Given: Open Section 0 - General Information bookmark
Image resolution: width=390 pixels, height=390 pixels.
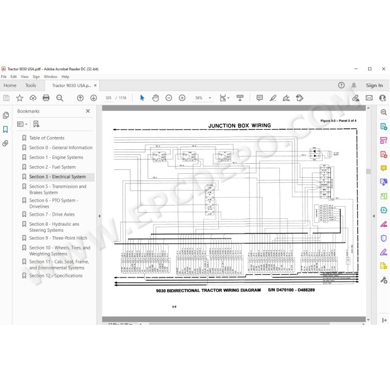Looking at the screenshot, I should click(x=61, y=148).
